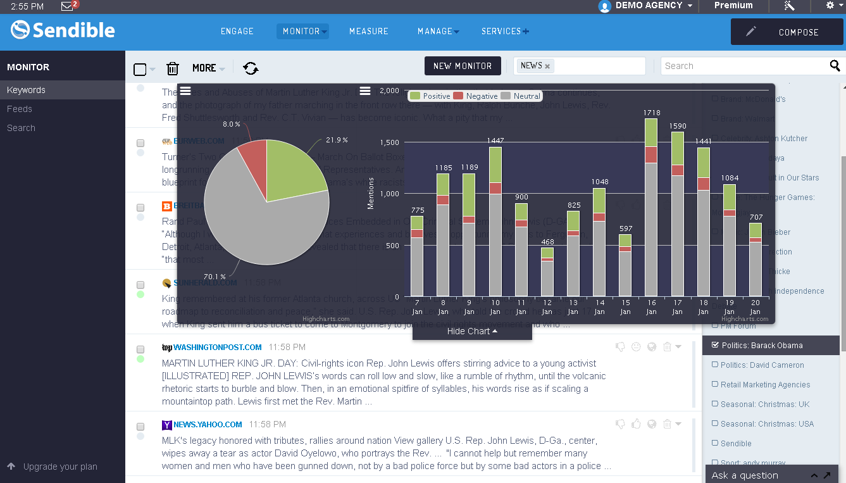Click the Compose button

787,32
